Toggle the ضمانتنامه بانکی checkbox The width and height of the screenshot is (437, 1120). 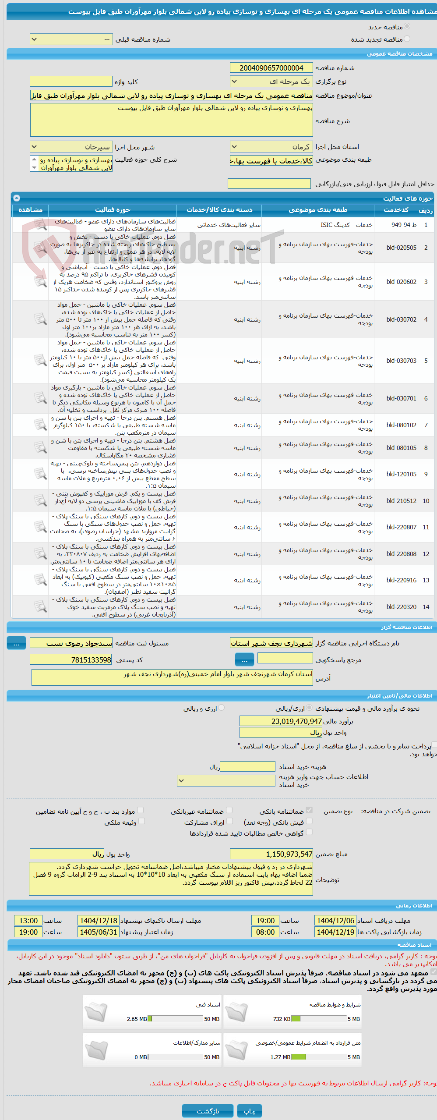pos(309,810)
